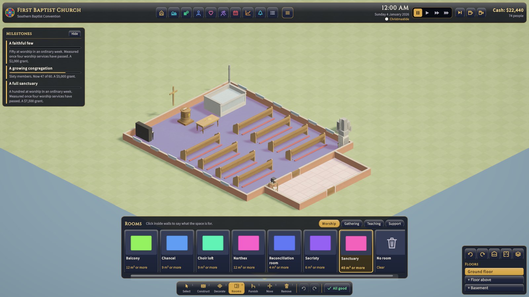Click the roof view icon in Floors panel
Image resolution: width=529 pixels, height=297 pixels.
(x=494, y=254)
